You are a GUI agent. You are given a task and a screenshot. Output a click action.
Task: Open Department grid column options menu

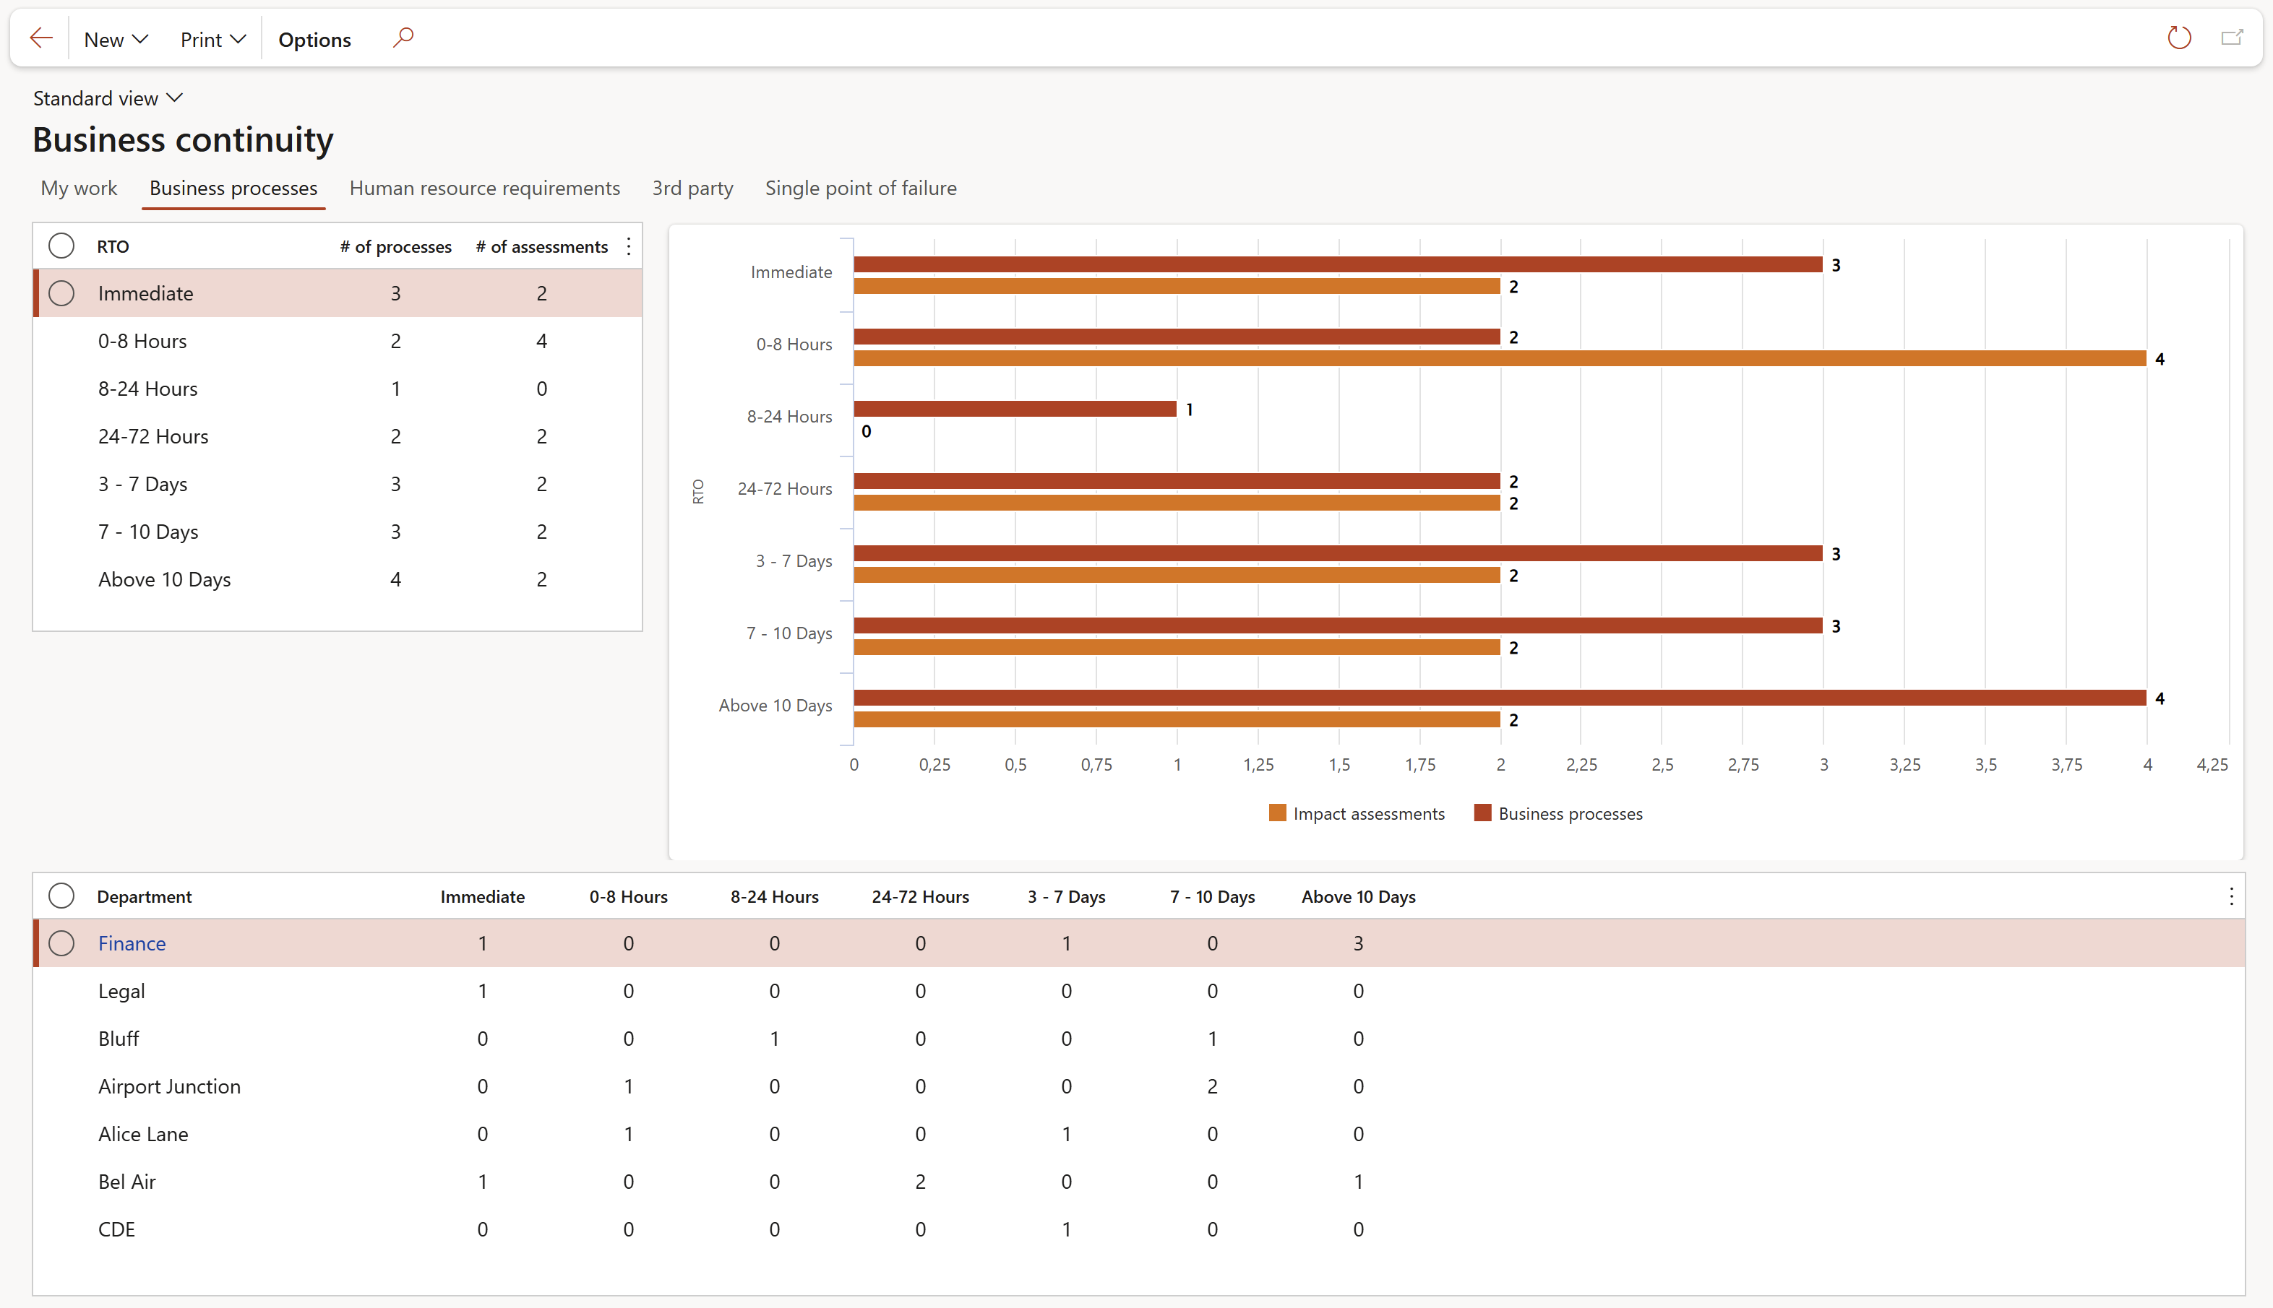point(2231,896)
